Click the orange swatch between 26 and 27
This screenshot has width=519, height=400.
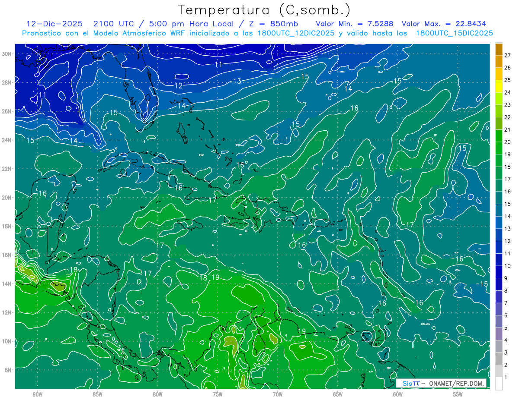(x=499, y=61)
